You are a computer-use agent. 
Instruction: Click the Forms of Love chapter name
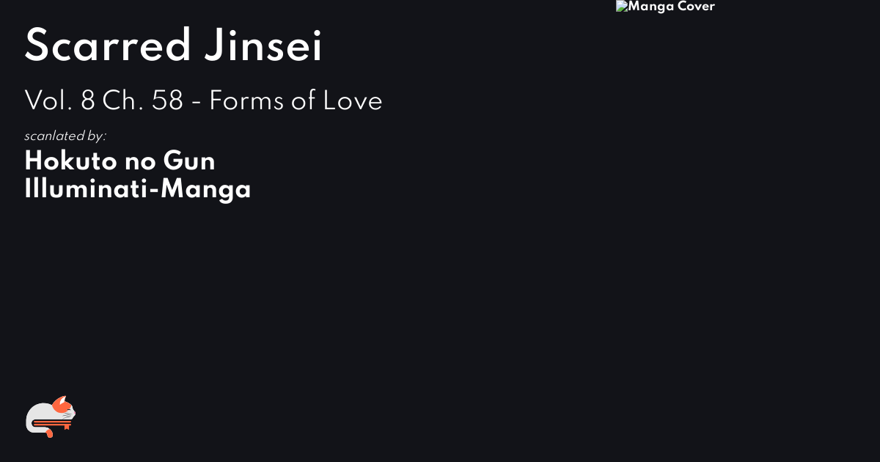coord(296,100)
